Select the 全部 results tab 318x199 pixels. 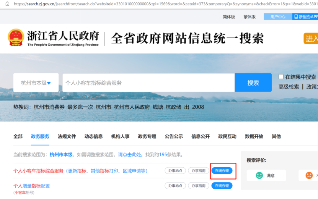tap(18, 136)
